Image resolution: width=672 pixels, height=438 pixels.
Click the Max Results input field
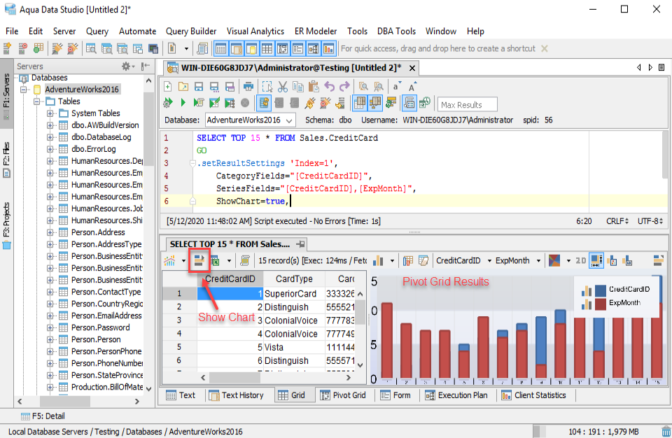click(467, 104)
